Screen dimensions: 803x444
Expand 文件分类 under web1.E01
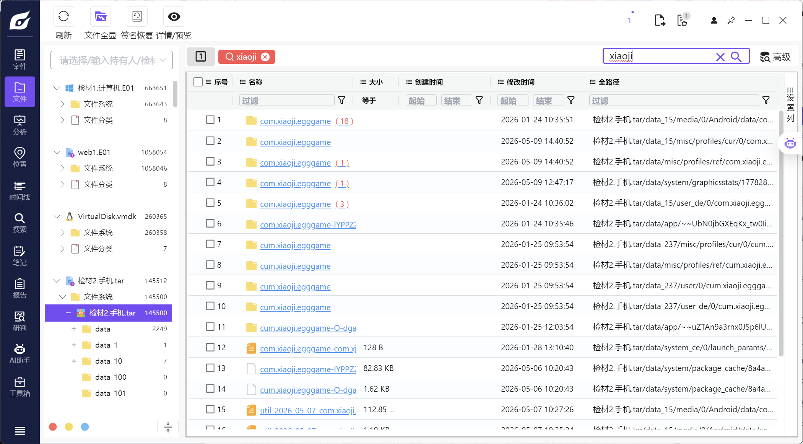click(x=63, y=184)
